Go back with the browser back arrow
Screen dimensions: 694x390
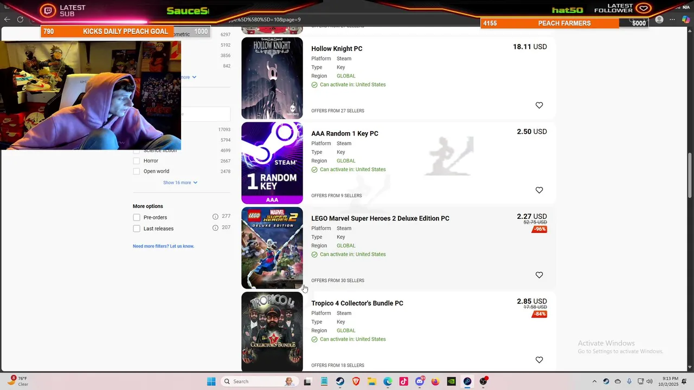(x=7, y=19)
